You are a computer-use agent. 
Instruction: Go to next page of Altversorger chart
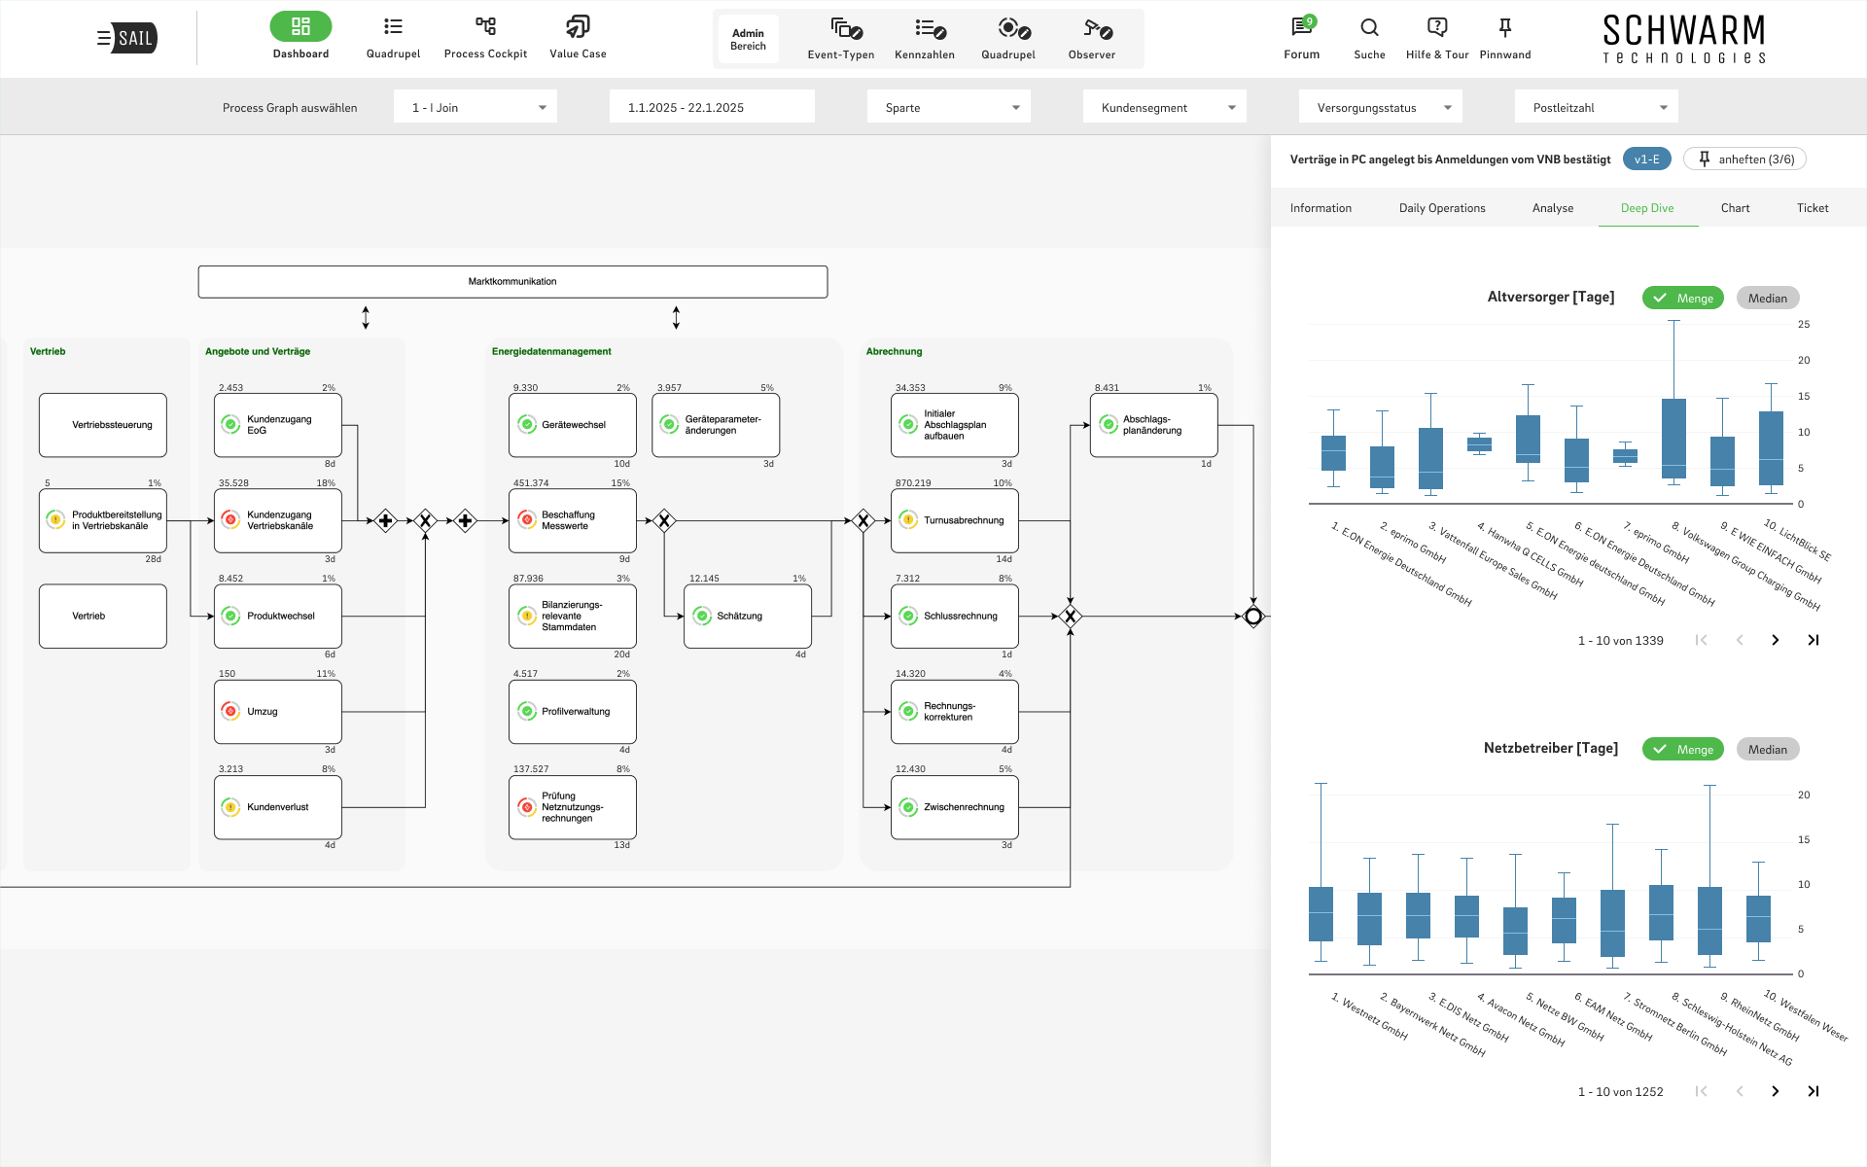[x=1775, y=640]
